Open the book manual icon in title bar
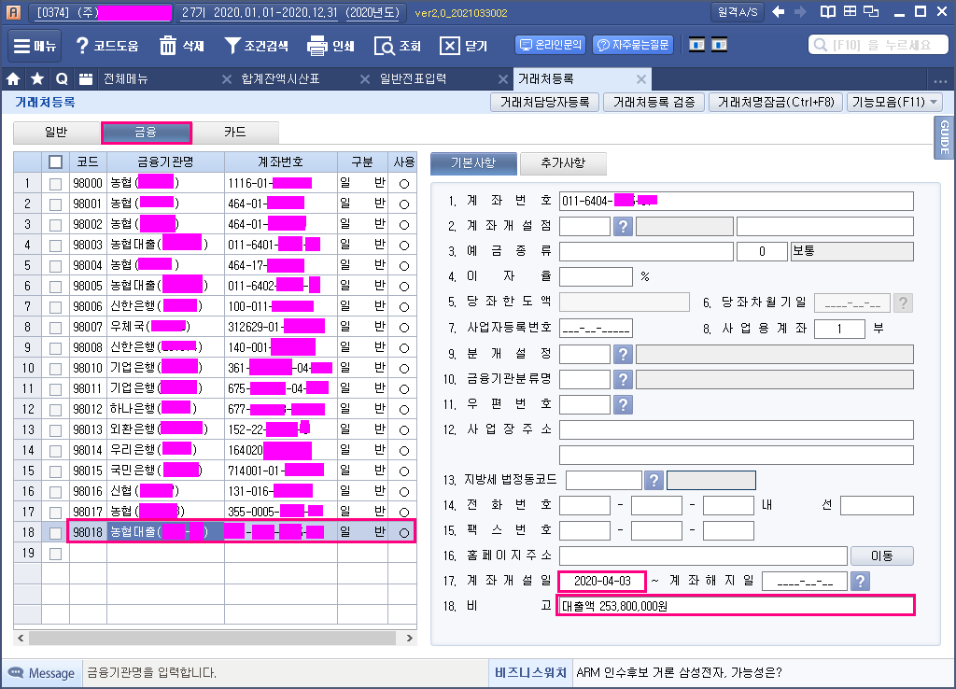 point(827,11)
